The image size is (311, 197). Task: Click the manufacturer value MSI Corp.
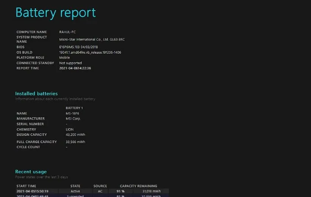(73, 119)
